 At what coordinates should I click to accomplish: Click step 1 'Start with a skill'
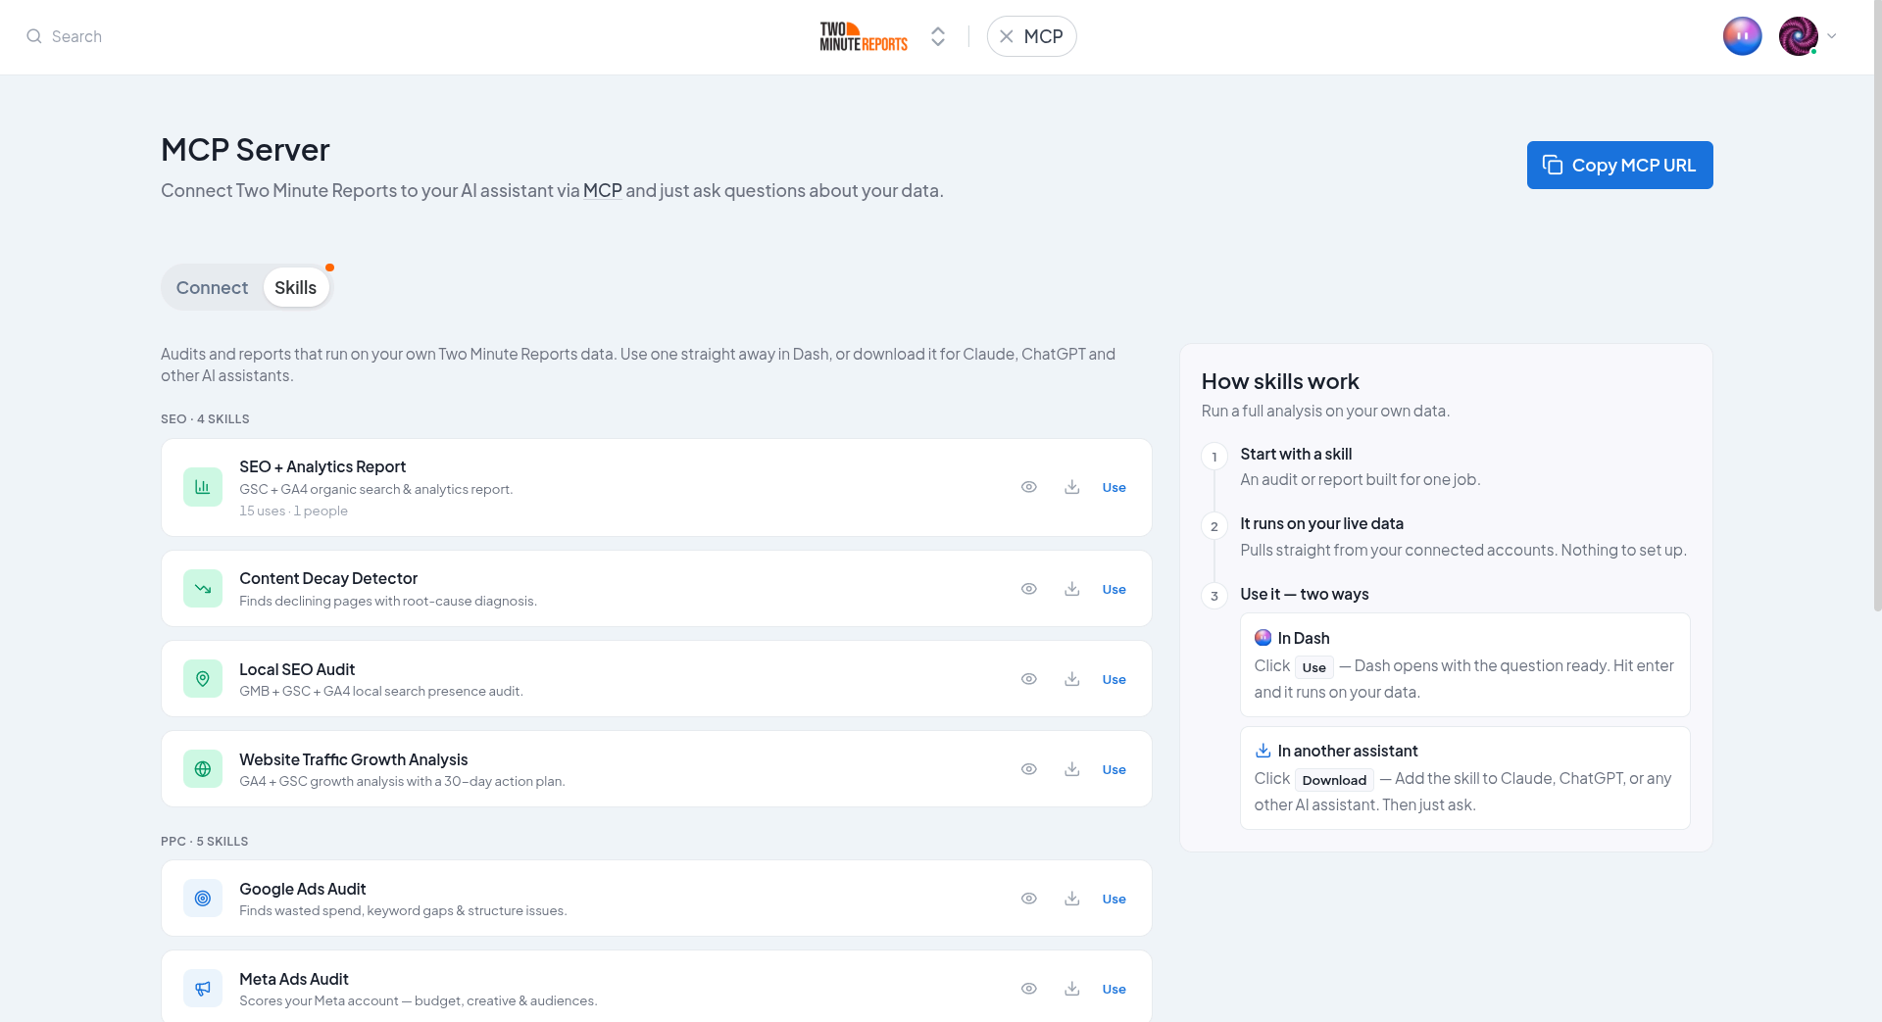point(1296,454)
